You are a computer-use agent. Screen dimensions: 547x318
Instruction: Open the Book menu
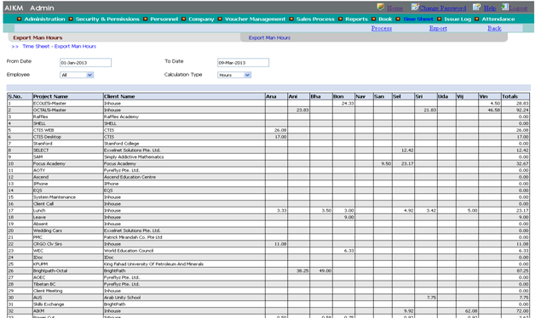click(x=385, y=20)
